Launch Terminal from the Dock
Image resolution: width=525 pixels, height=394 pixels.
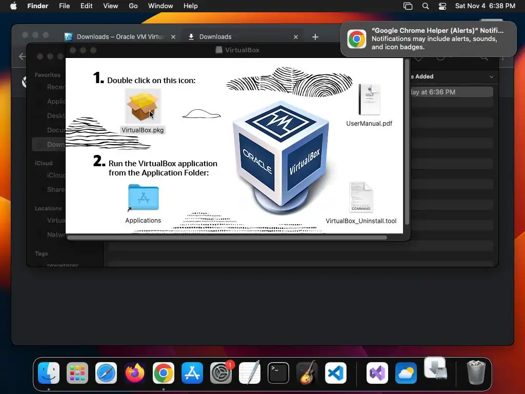pos(278,373)
